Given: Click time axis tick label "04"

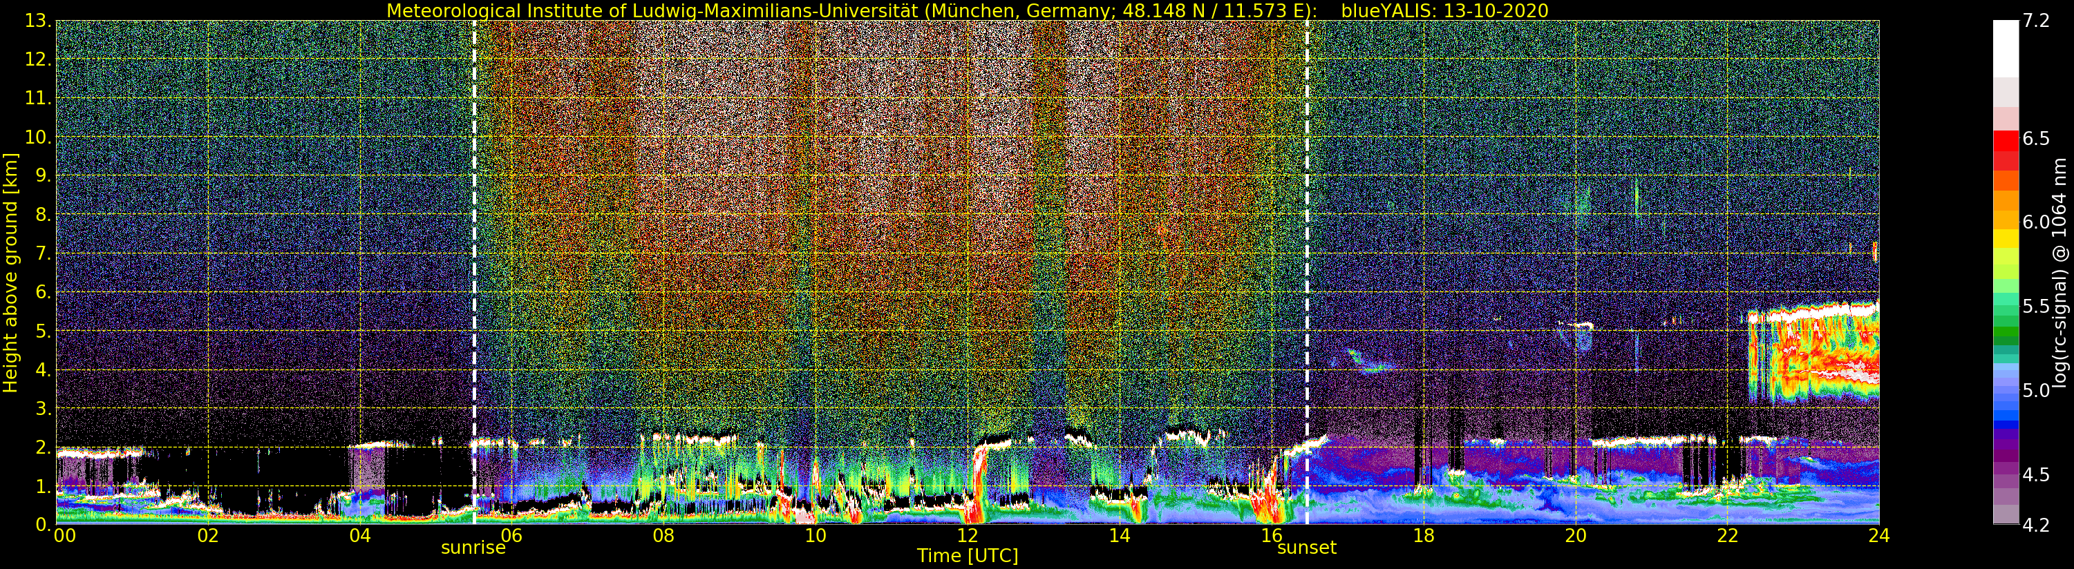Looking at the screenshot, I should tap(360, 535).
